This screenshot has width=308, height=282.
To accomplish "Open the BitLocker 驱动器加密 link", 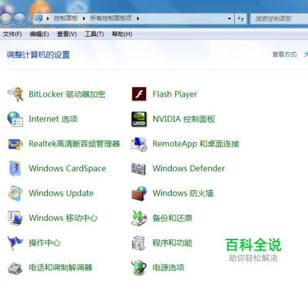I will 67,94.
